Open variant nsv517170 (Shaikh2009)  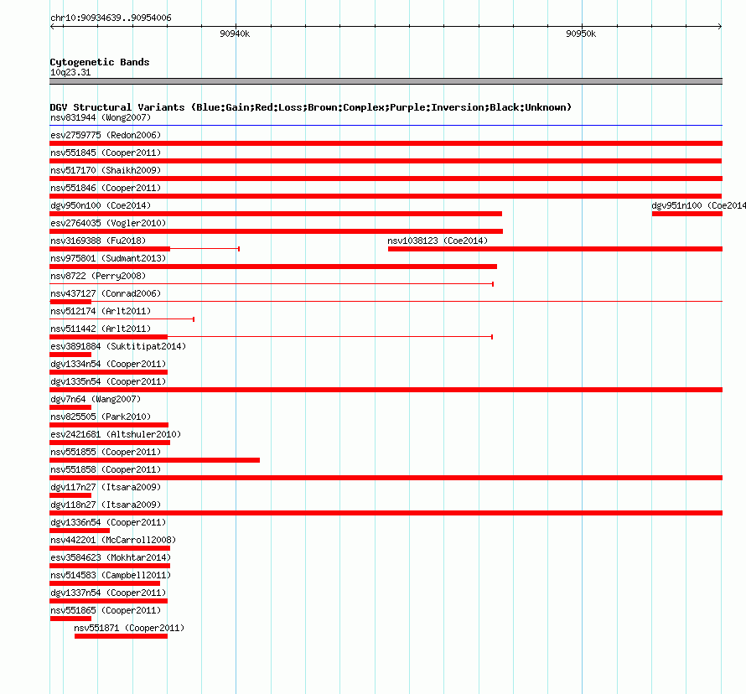tap(106, 170)
